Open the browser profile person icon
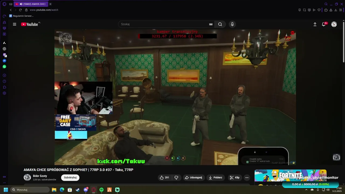Screen dimensions: 345x194 [x=331, y=10]
